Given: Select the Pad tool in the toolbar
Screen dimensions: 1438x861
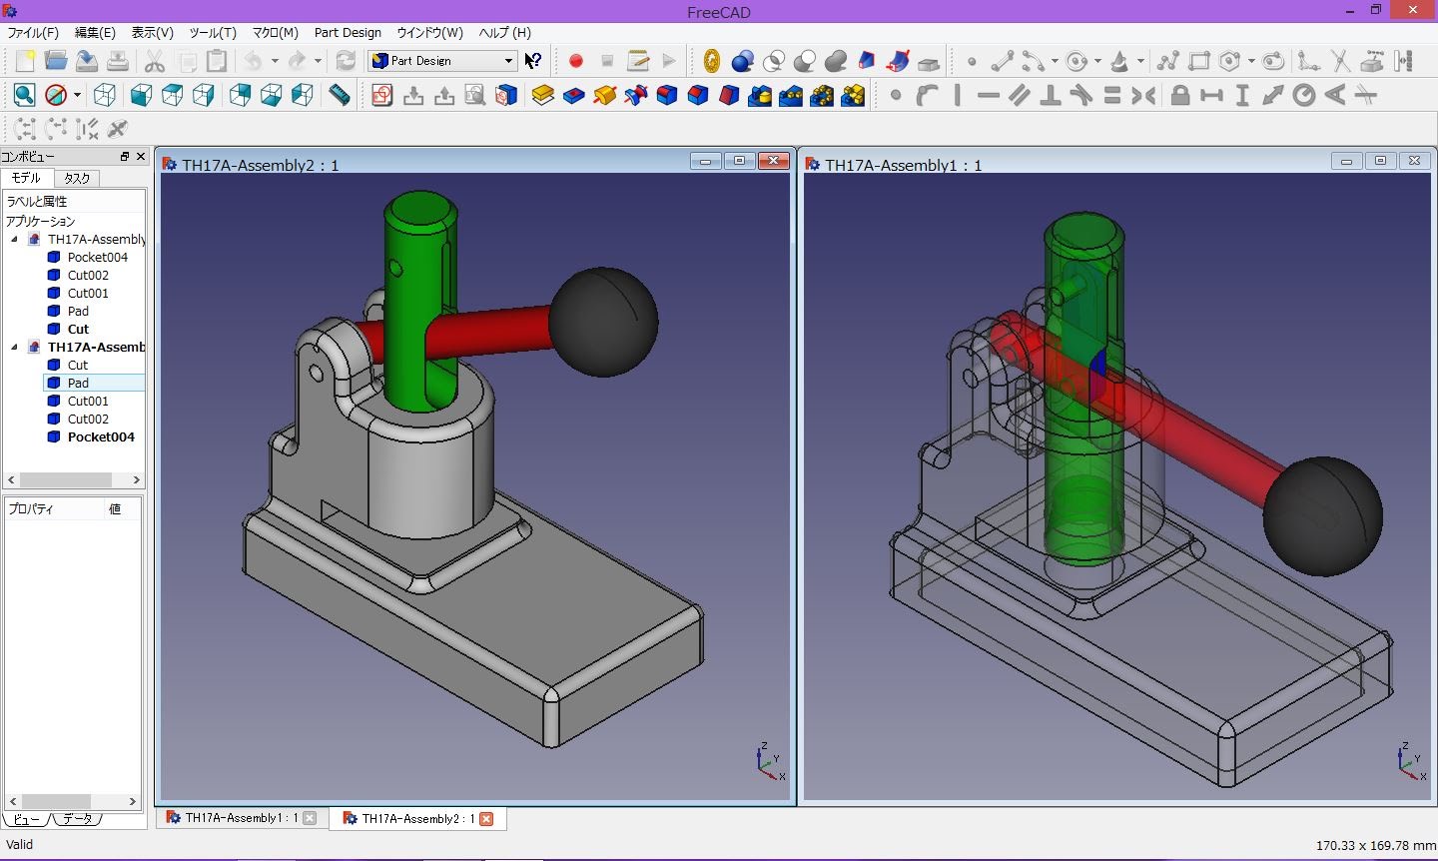Looking at the screenshot, I should tap(542, 94).
